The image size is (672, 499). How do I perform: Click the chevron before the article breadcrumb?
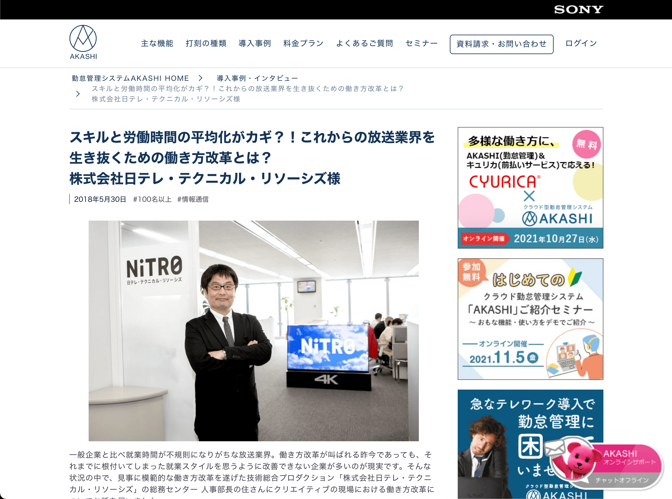(x=78, y=94)
